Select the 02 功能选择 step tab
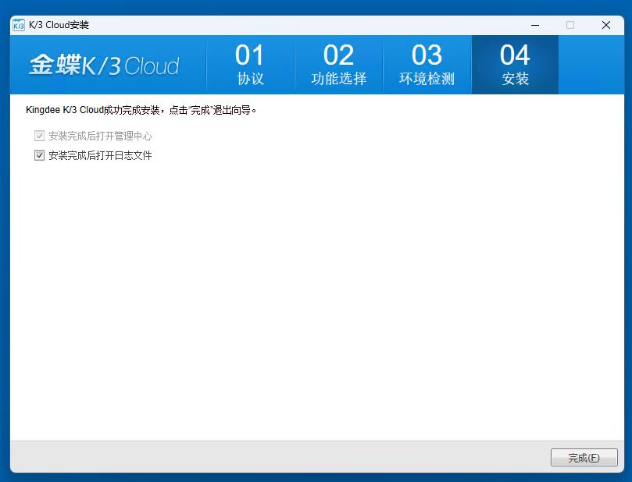The width and height of the screenshot is (632, 482). [x=338, y=65]
